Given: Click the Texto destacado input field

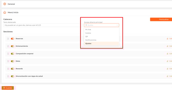Looking at the screenshot, I should tap(43, 25).
